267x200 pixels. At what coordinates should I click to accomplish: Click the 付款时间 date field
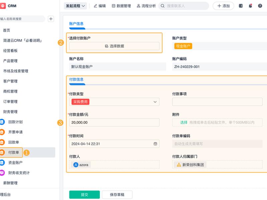pyautogui.click(x=114, y=144)
